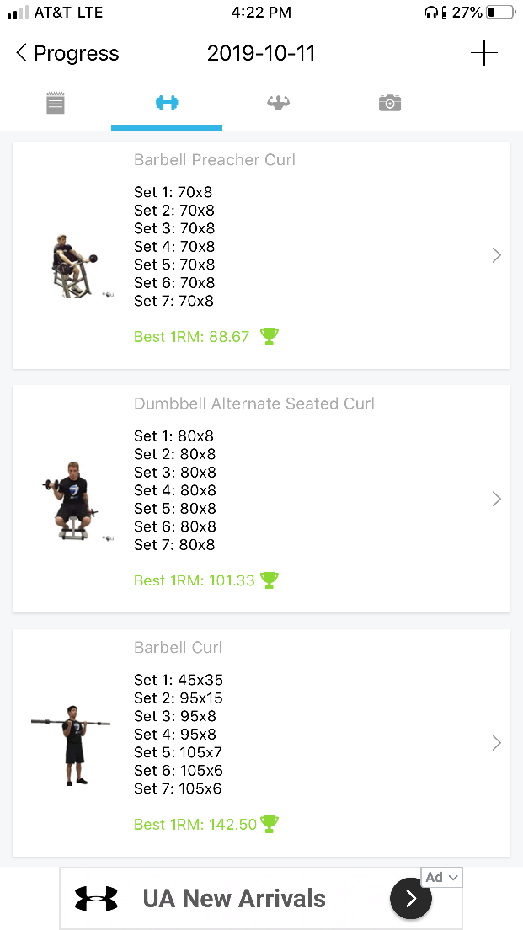Tap the 2019-10-11 date title

[261, 54]
